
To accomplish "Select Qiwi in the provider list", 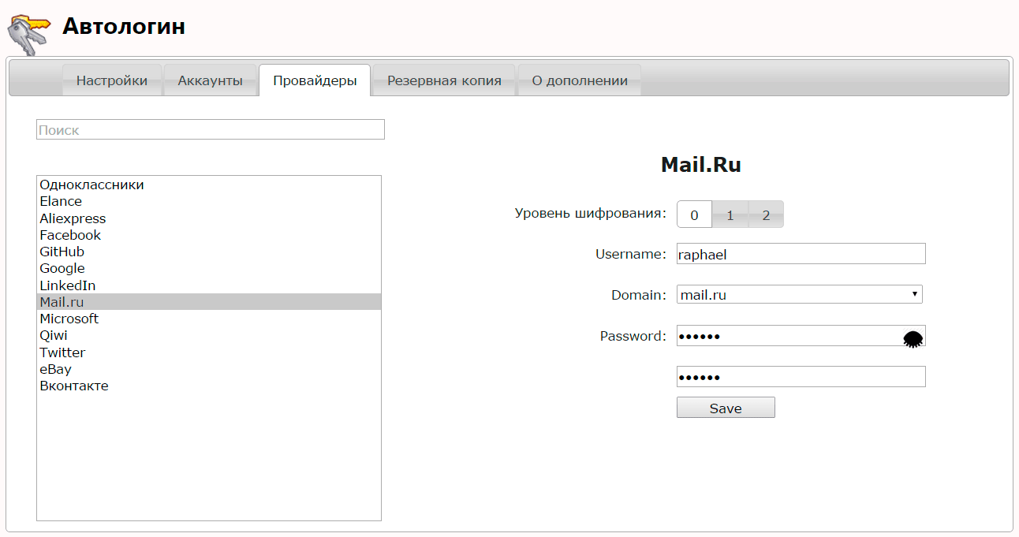I will 209,336.
